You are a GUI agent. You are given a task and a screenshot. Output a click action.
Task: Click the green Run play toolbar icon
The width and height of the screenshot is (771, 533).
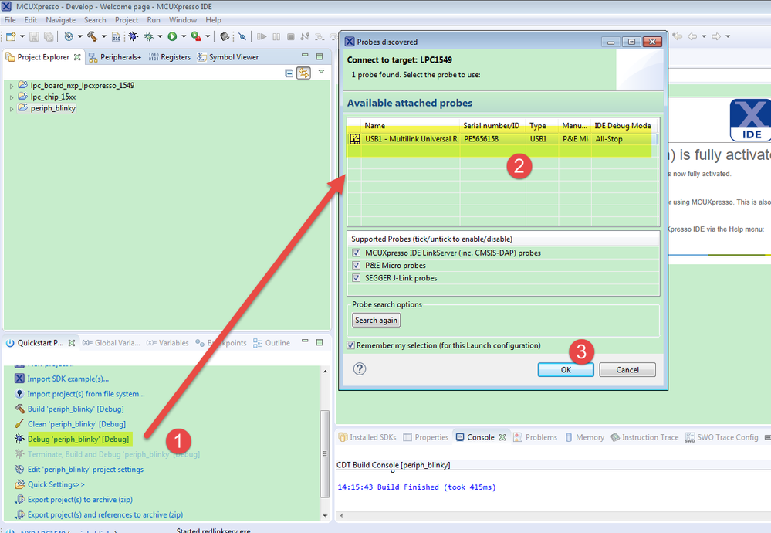[x=172, y=36]
